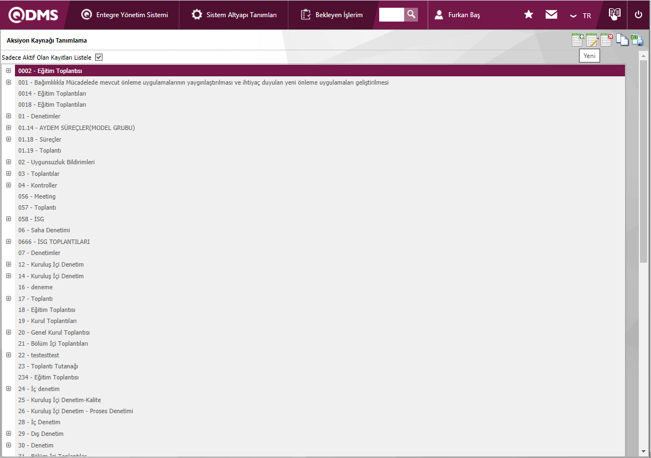Expand the 24 - İç denetim node
The image size is (651, 458).
pos(8,389)
